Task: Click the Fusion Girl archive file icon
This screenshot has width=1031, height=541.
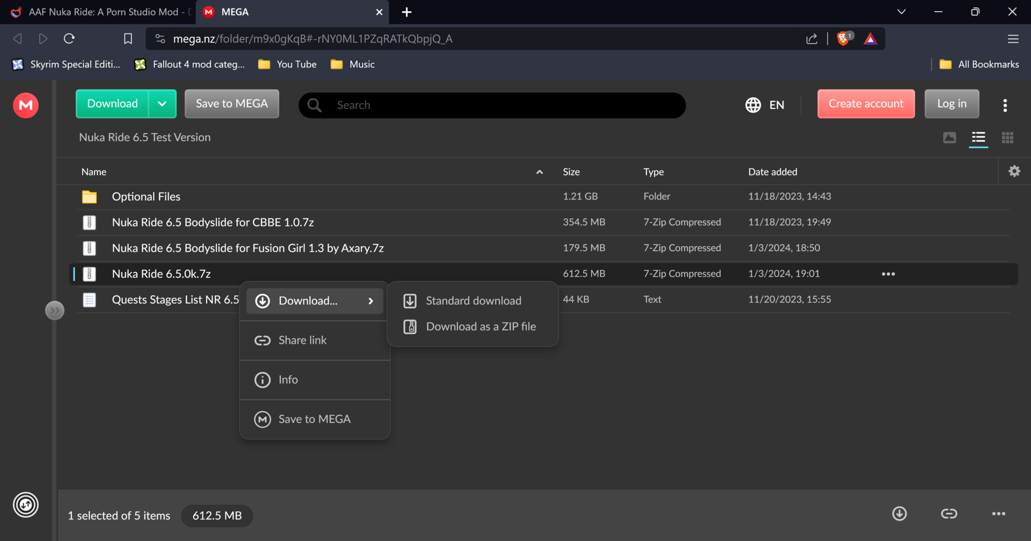Action: click(x=89, y=248)
